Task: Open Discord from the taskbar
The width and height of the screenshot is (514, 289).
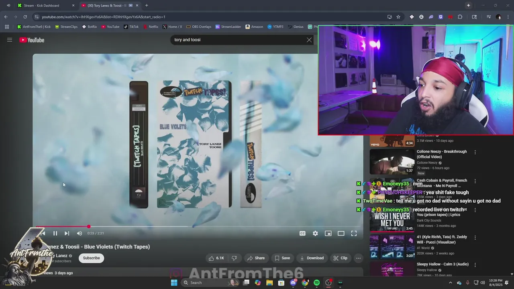Action: click(x=293, y=283)
